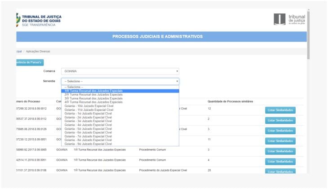Select Goiania - 5ª Juizado Especial Civel
Image resolution: width=328 pixels, height=189 pixels.
[x=120, y=129]
